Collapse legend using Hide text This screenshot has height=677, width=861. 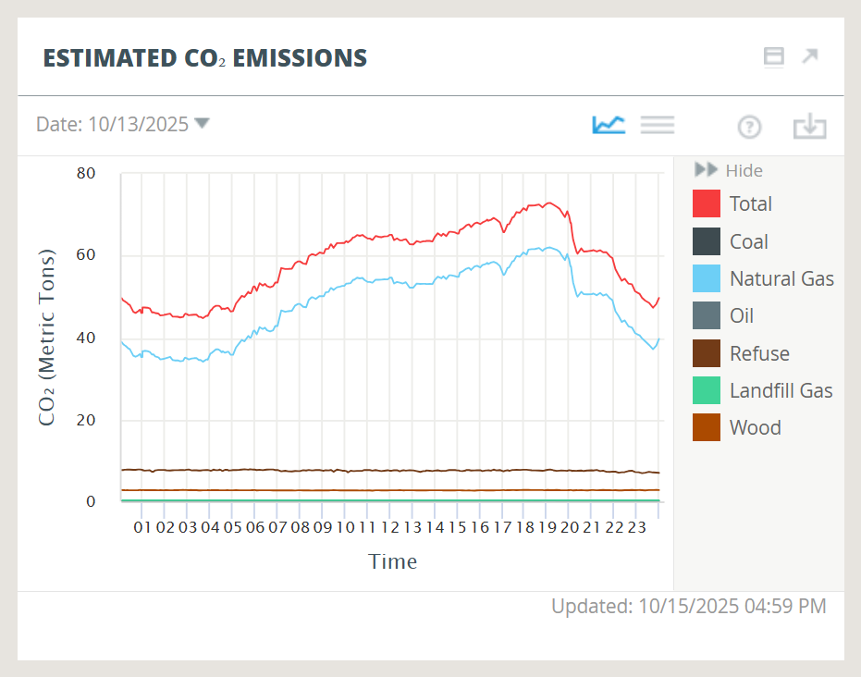[x=744, y=170]
